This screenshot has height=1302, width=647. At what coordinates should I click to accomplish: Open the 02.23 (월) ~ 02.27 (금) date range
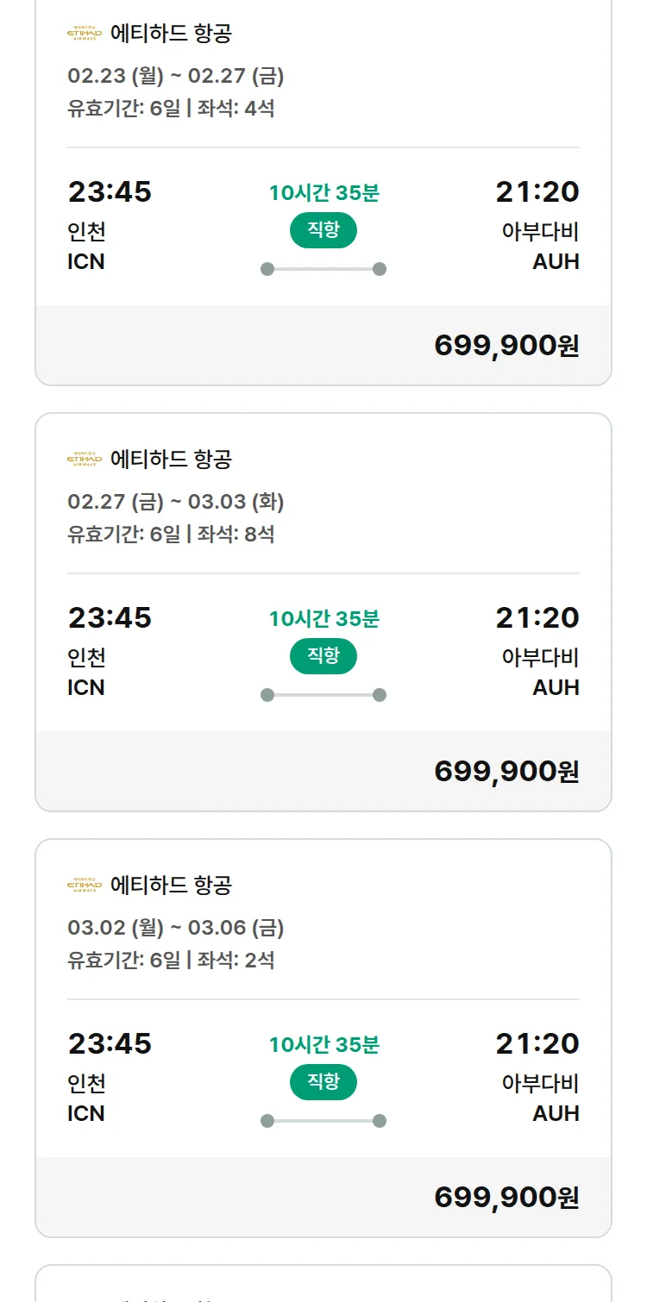point(176,76)
